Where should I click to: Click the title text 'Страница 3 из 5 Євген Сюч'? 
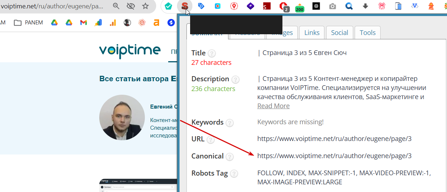(304, 53)
